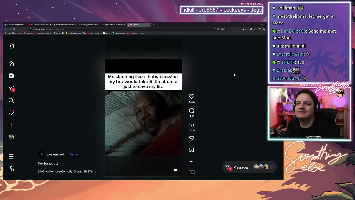This screenshot has height=200, width=355.
Task: Expand the truncated reel caption
Action: (x=67, y=171)
